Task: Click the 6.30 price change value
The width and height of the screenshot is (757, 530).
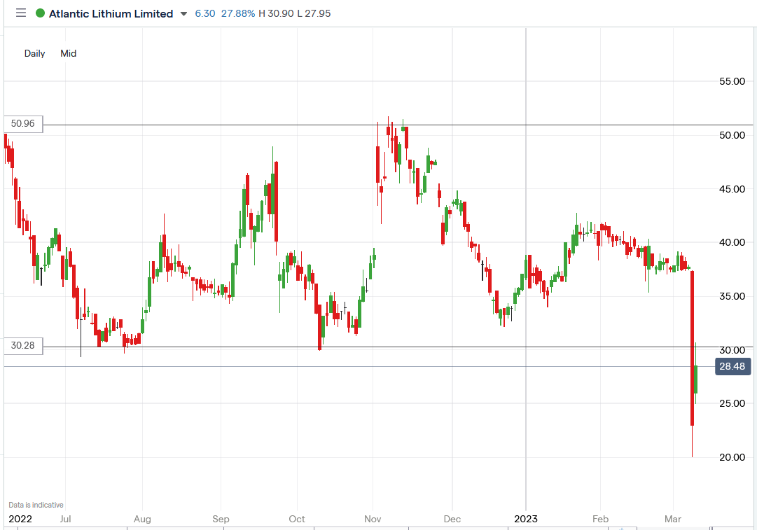Action: click(205, 13)
